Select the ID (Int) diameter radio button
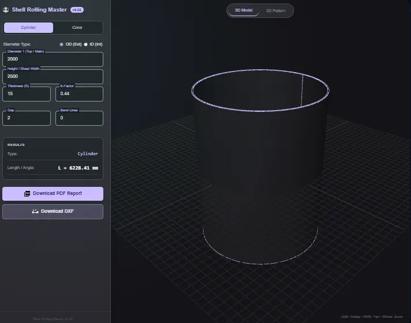Viewport: 411px width, 323px height. click(85, 44)
